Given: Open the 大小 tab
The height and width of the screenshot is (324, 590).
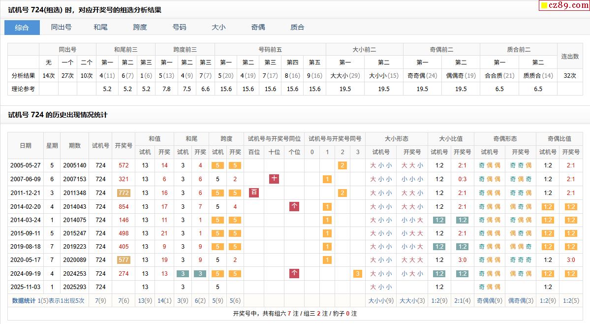Looking at the screenshot, I should point(218,28).
